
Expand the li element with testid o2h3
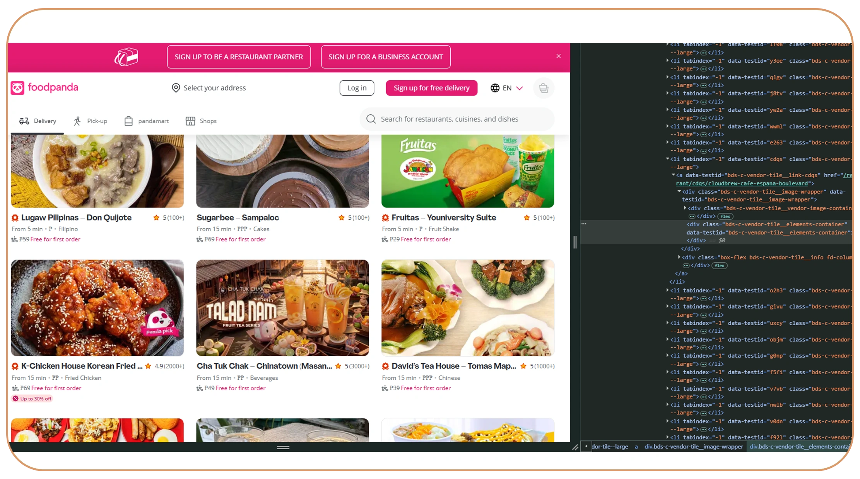[667, 290]
